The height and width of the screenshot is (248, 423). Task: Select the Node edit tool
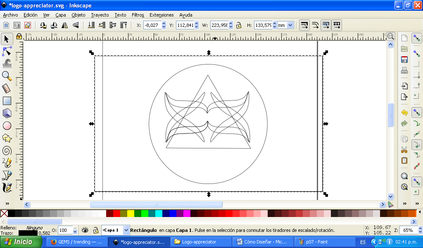point(7,52)
